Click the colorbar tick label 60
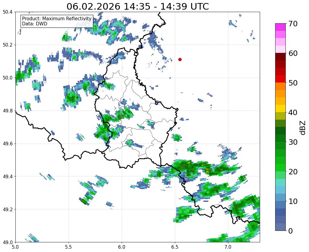 coord(293,53)
